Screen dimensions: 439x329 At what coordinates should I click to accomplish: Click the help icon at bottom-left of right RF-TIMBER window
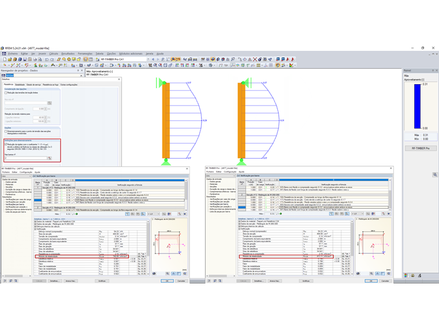tap(209, 281)
